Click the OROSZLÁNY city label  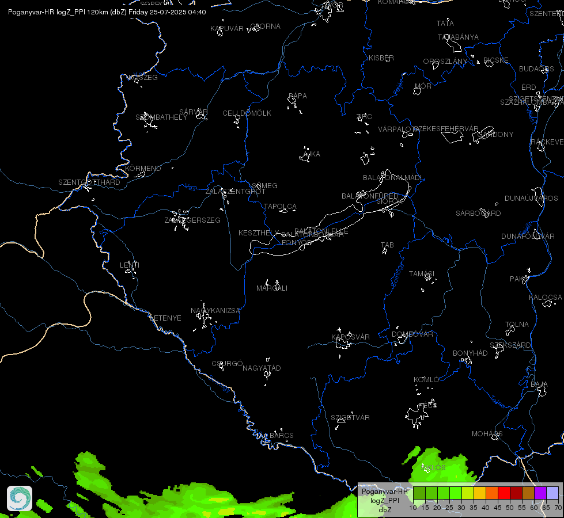[x=445, y=62]
